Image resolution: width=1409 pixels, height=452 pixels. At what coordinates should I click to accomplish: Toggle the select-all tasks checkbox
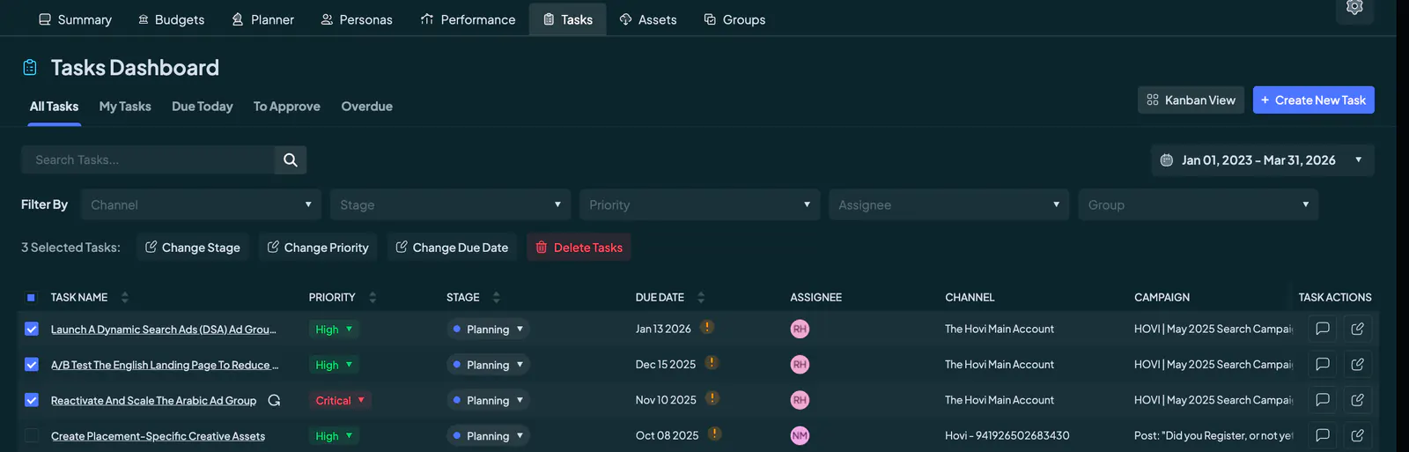click(31, 298)
